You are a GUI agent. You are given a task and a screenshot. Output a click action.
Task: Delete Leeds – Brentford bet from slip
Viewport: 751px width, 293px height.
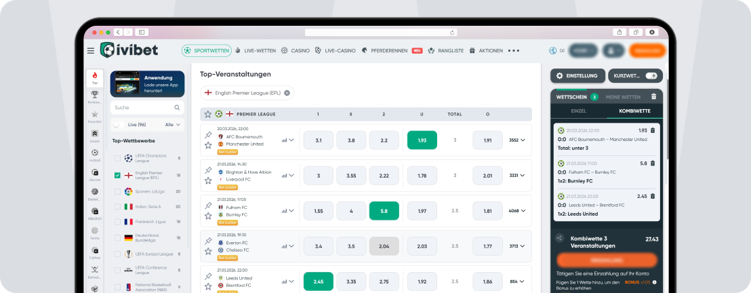pyautogui.click(x=652, y=196)
